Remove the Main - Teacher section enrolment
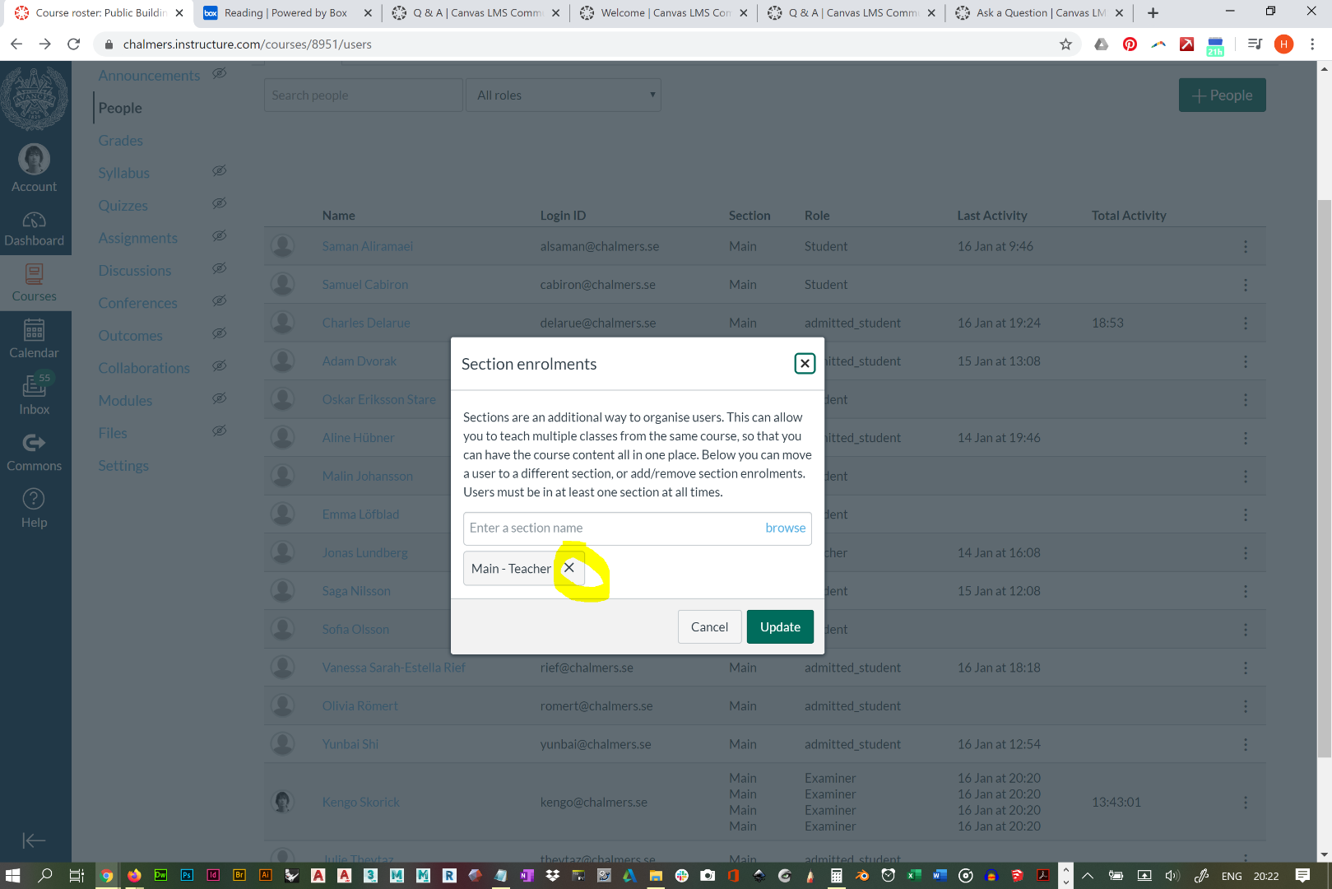The width and height of the screenshot is (1332, 889). pyautogui.click(x=569, y=568)
